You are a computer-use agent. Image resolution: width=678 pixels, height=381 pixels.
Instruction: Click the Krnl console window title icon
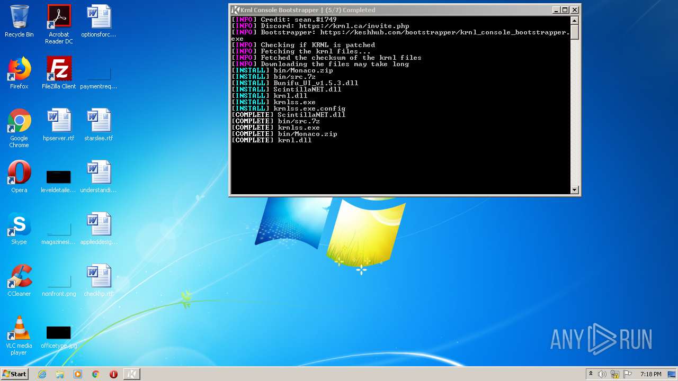coord(236,10)
